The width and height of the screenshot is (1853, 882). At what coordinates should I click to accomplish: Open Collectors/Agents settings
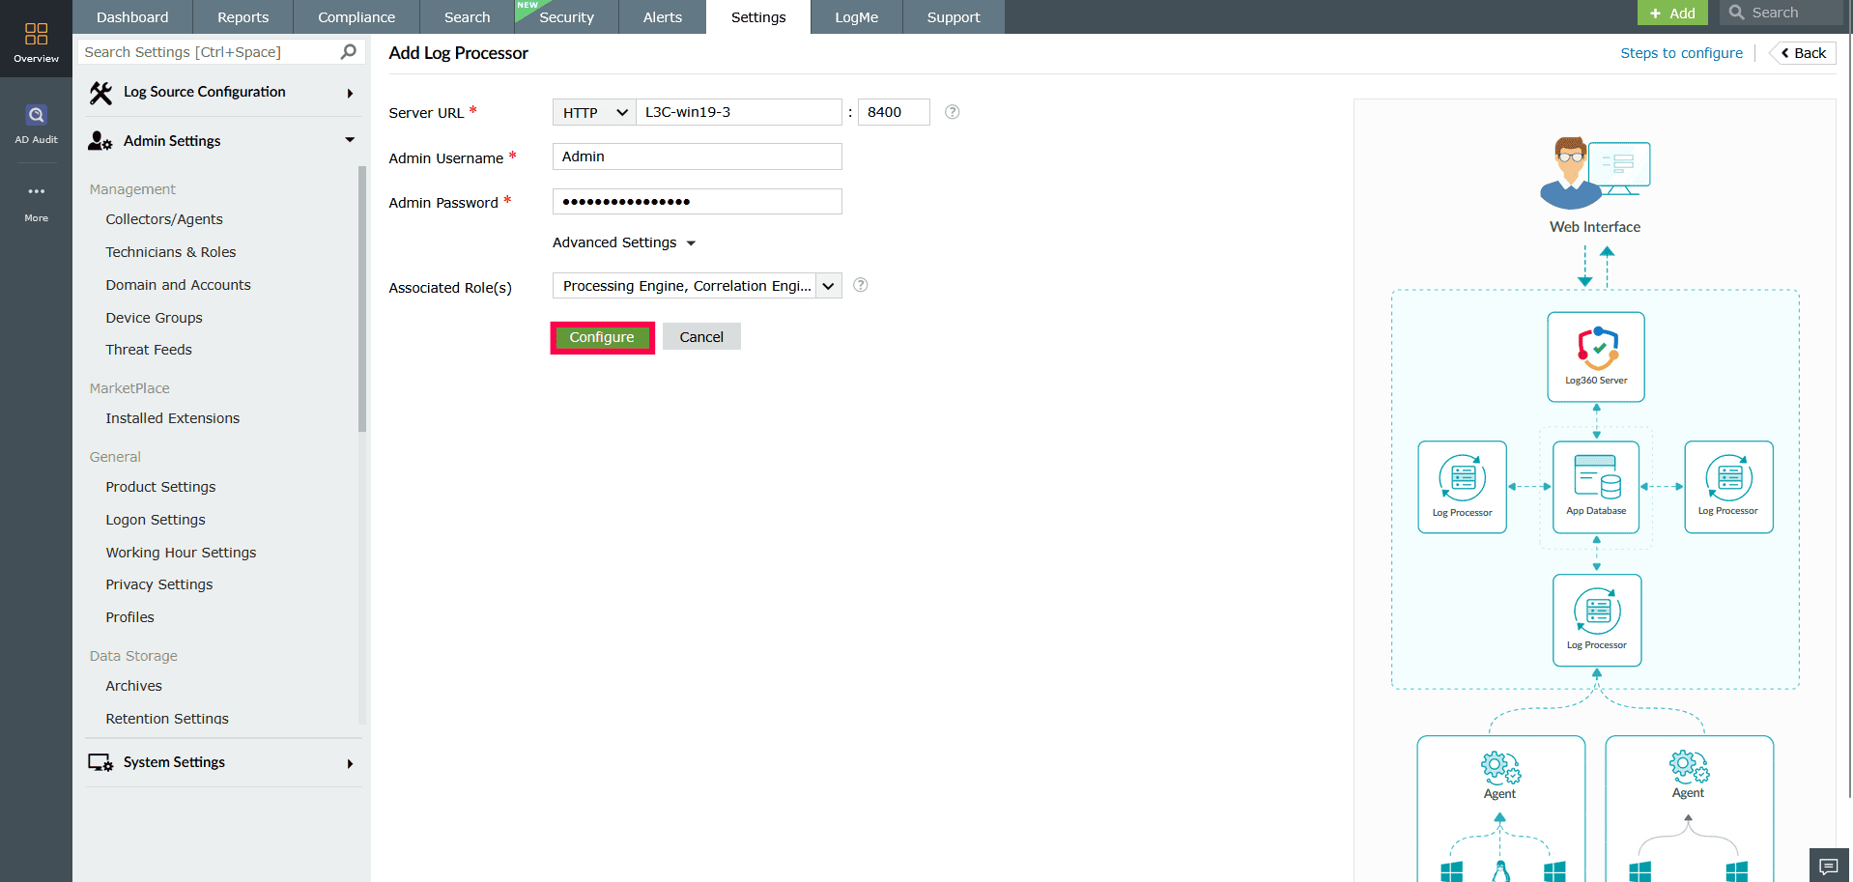click(x=164, y=219)
